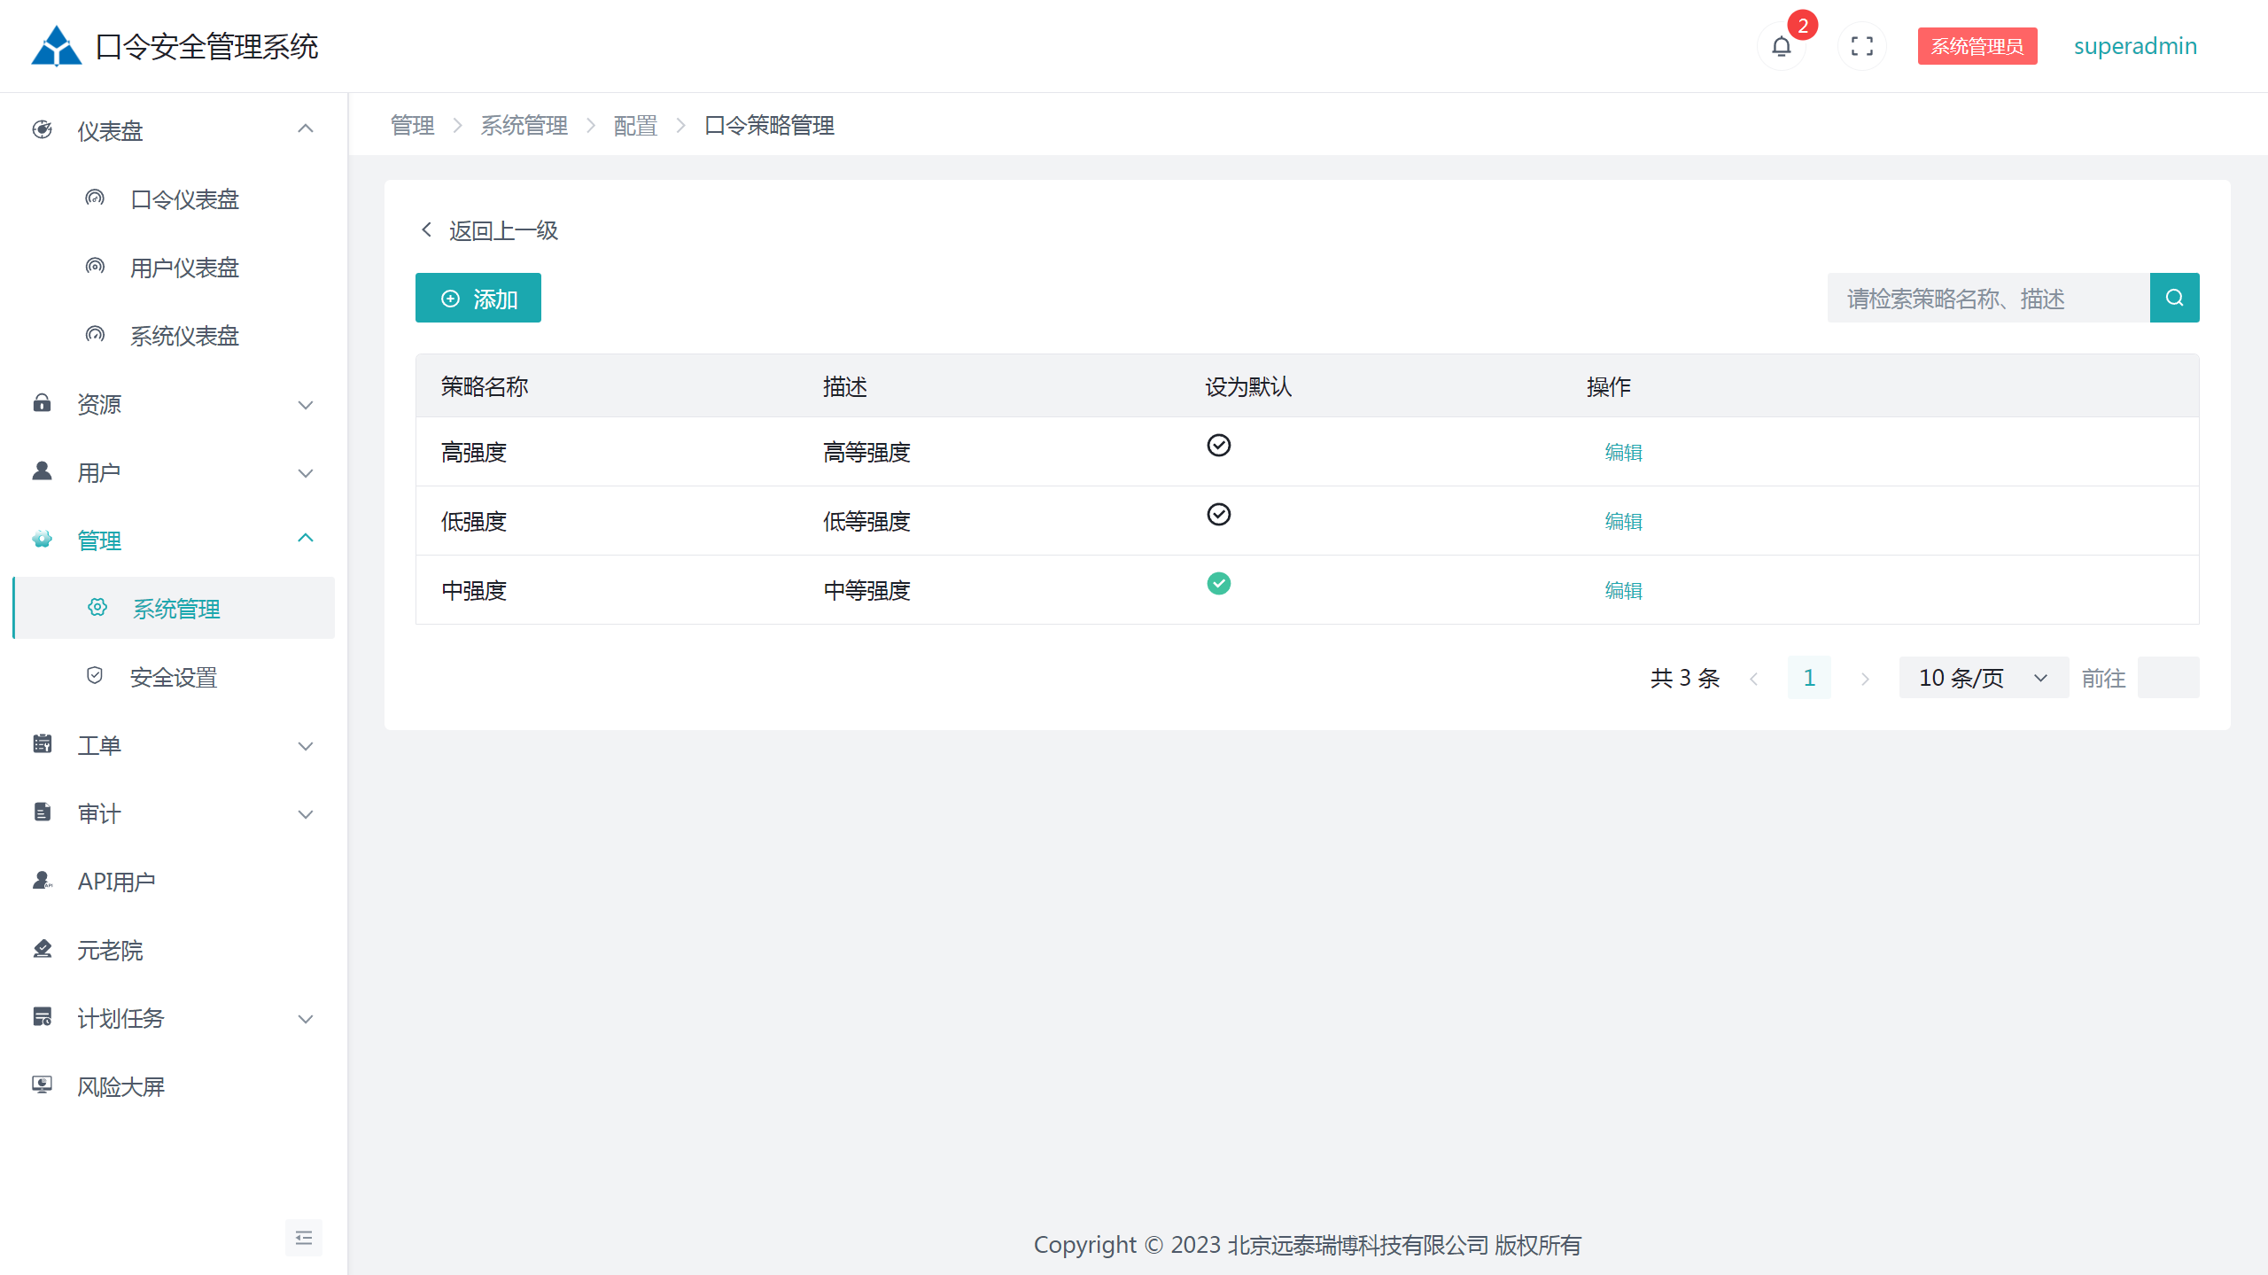The image size is (2268, 1275).
Task: Edit the 中强度 policy
Action: [x=1622, y=589]
